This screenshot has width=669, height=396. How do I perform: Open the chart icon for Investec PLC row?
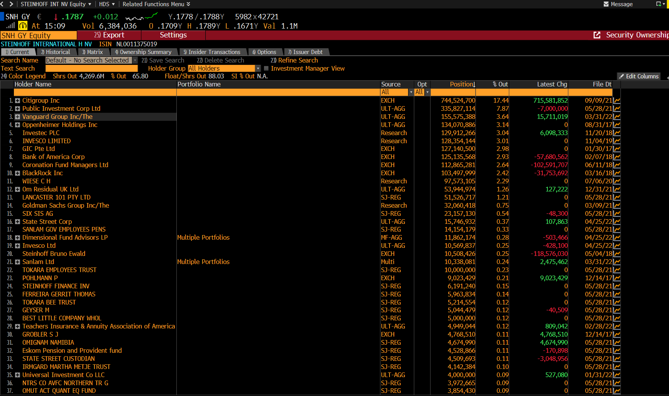[x=617, y=133]
